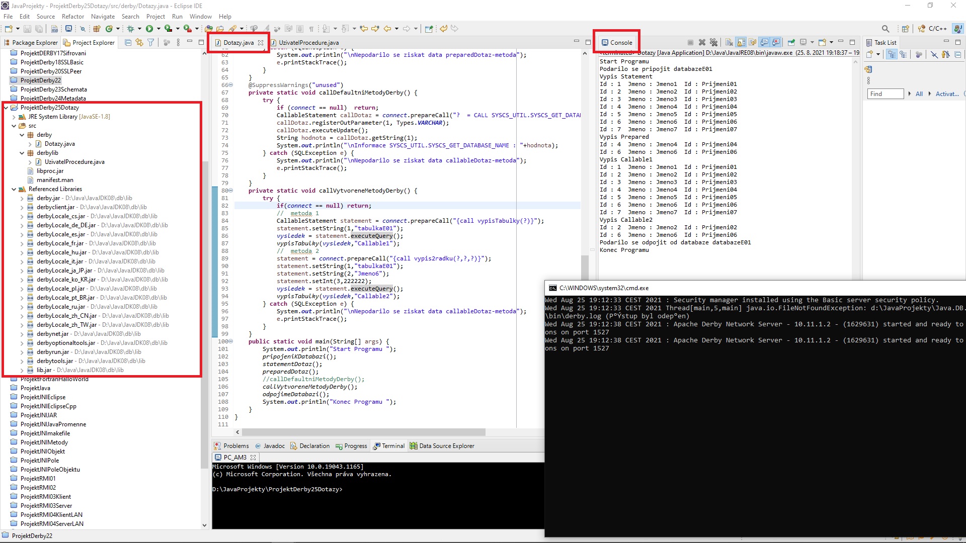Toggle Scroll Lock in Console toolbar
This screenshot has height=543, width=966.
coord(741,42)
